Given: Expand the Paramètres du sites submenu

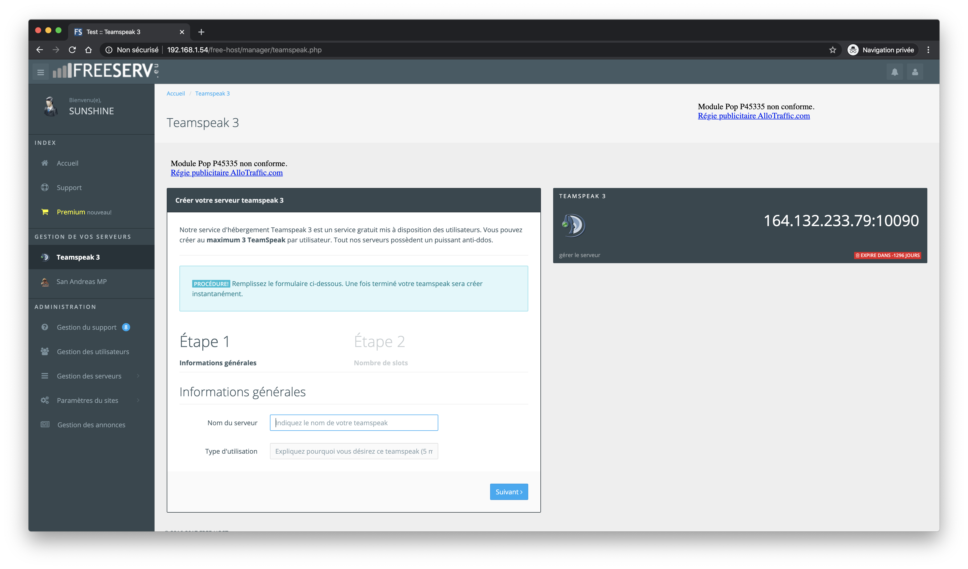Looking at the screenshot, I should point(88,400).
